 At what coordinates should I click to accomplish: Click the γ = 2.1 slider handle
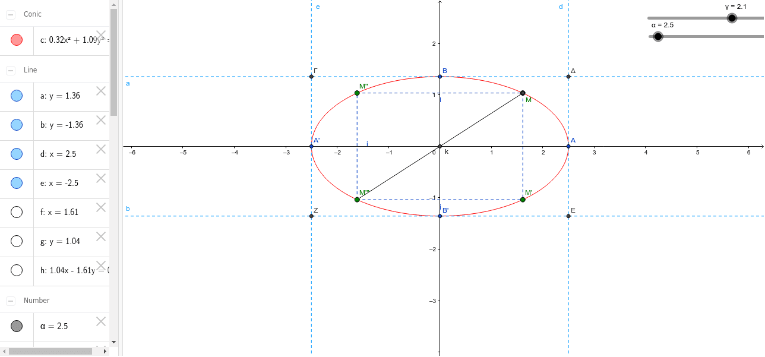pyautogui.click(x=732, y=18)
